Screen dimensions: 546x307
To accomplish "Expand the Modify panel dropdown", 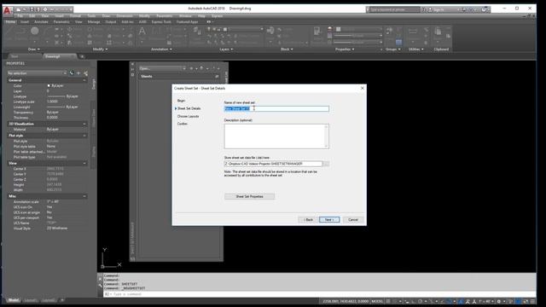I will coord(100,49).
